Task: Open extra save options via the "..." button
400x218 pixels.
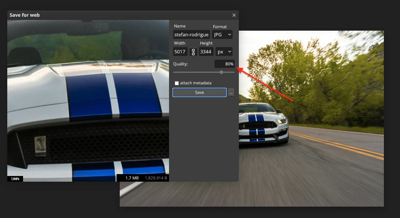Action: pos(231,92)
